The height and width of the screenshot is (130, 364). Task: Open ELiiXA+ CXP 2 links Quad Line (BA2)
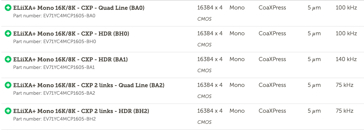(89, 86)
